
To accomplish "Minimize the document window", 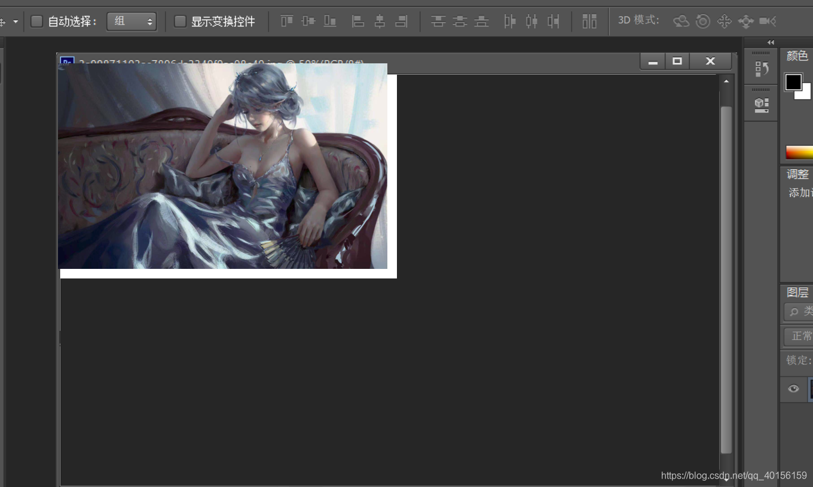I will (653, 61).
